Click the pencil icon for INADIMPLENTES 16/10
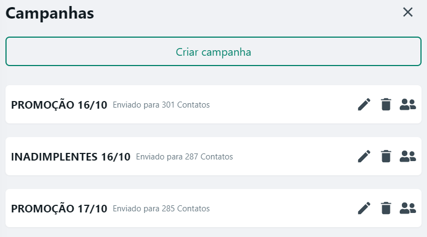Viewport: 427px width, 237px height. 364,156
